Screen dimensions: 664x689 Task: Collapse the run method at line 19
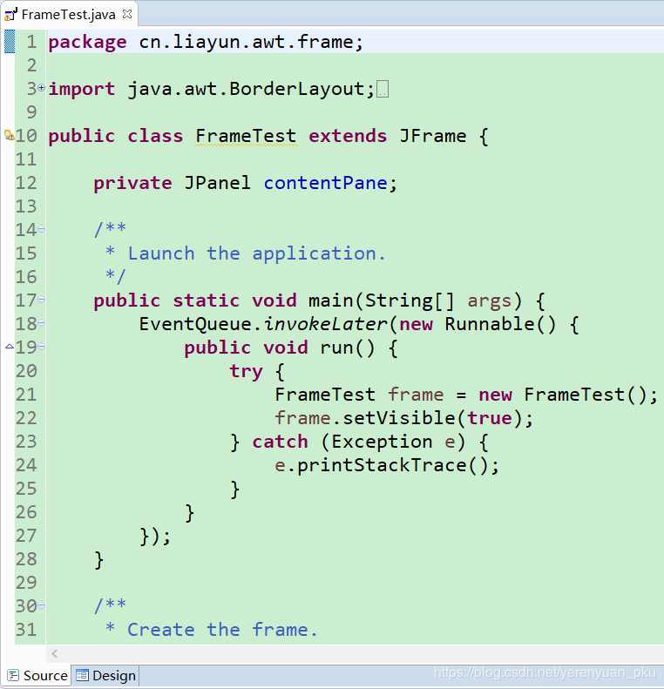[41, 347]
